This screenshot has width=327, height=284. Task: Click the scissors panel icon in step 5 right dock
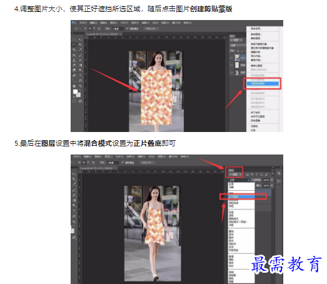(x=279, y=181)
